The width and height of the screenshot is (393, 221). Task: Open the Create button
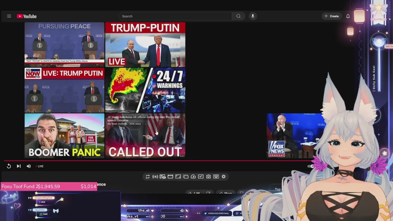tap(332, 16)
